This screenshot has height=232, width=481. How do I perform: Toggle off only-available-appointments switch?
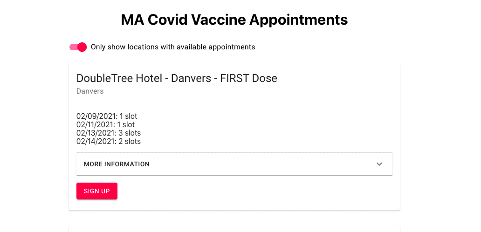(78, 47)
